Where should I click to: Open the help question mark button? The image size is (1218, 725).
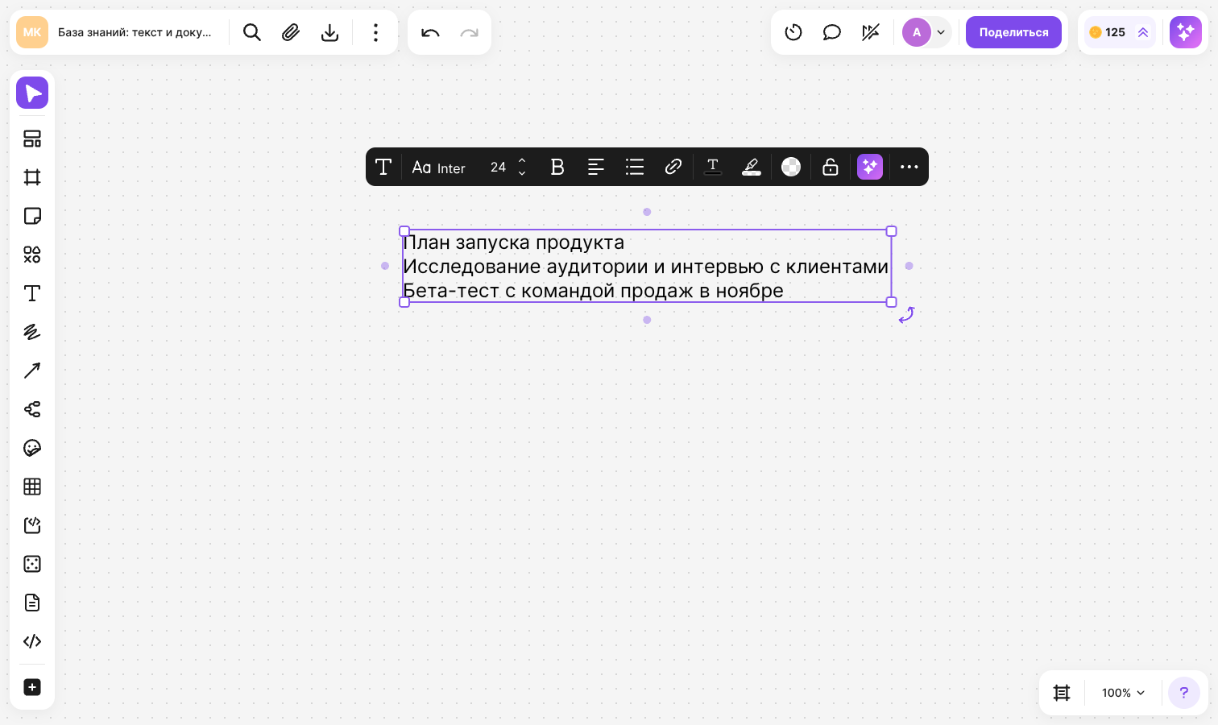pyautogui.click(x=1183, y=693)
